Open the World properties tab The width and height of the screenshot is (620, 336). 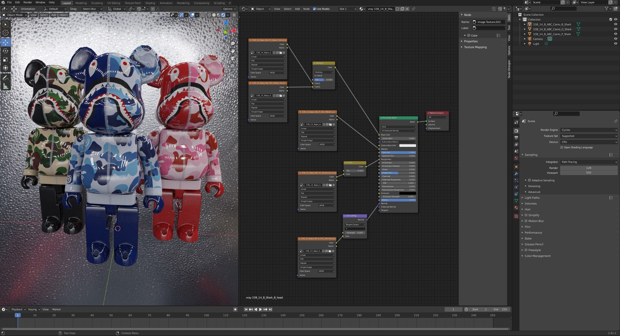516,158
